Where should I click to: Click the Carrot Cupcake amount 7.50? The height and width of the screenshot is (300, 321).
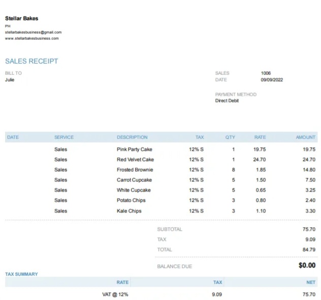310,180
